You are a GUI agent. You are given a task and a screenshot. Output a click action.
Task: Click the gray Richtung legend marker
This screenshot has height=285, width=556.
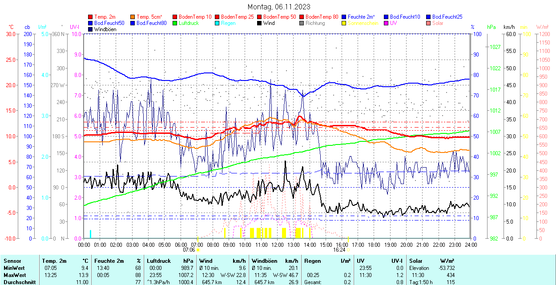pos(302,23)
